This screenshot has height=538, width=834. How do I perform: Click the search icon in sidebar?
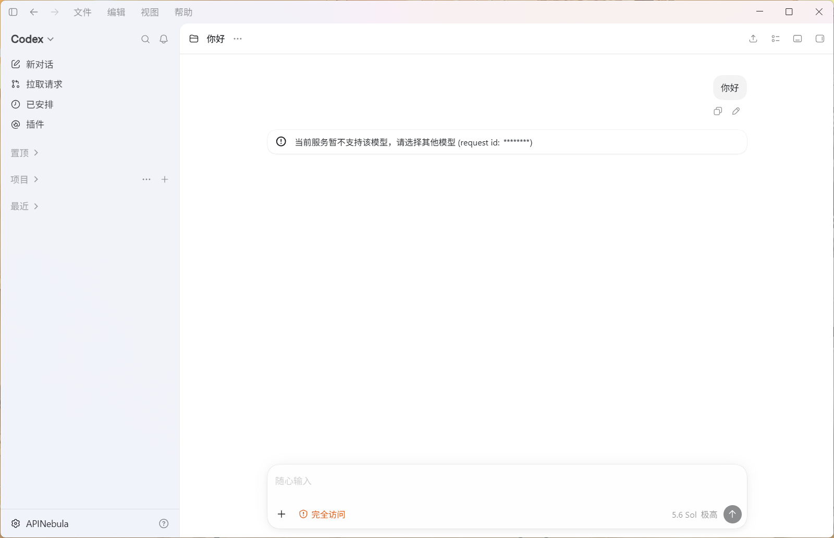click(x=145, y=39)
